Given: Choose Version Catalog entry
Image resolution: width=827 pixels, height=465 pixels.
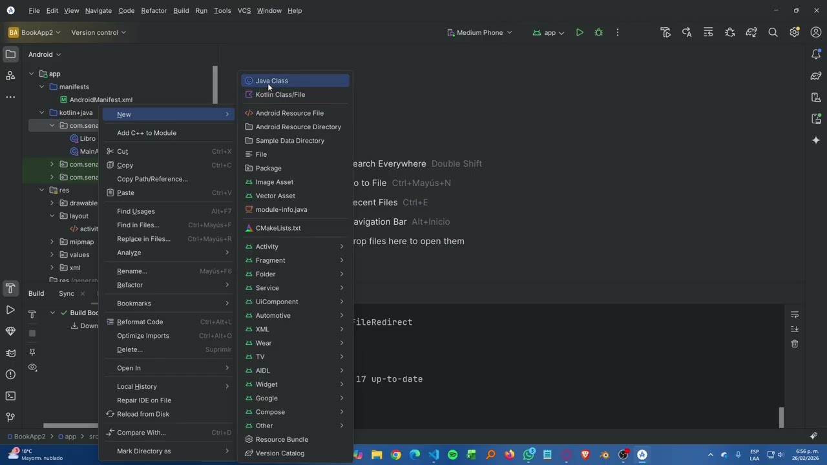Looking at the screenshot, I should pyautogui.click(x=295, y=453).
